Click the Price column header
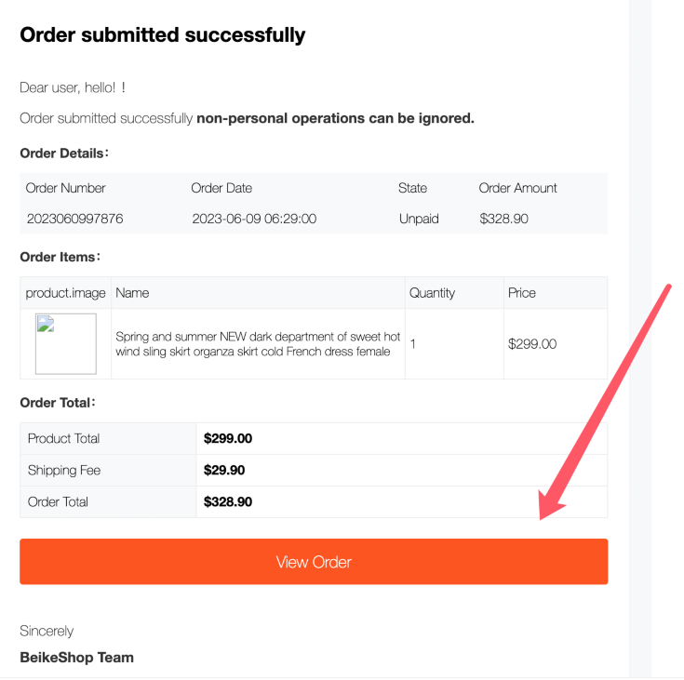The image size is (684, 680). tap(522, 293)
